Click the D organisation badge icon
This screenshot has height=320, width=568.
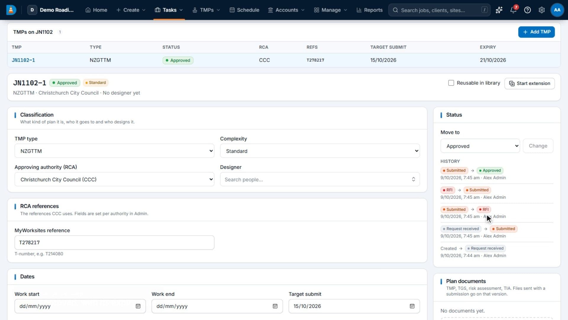pos(32,10)
